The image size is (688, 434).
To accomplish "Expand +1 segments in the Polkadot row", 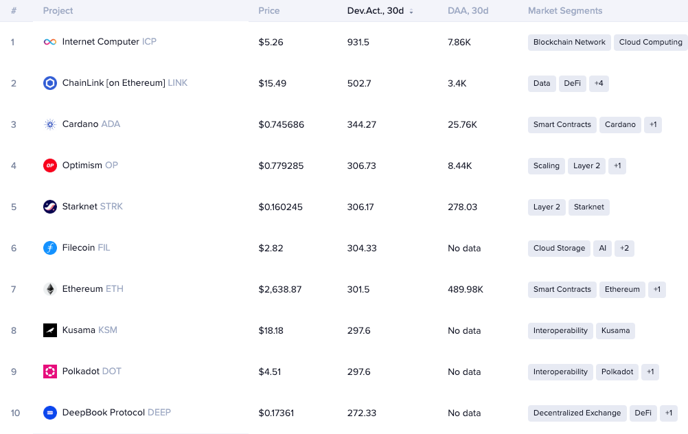I will (x=650, y=372).
